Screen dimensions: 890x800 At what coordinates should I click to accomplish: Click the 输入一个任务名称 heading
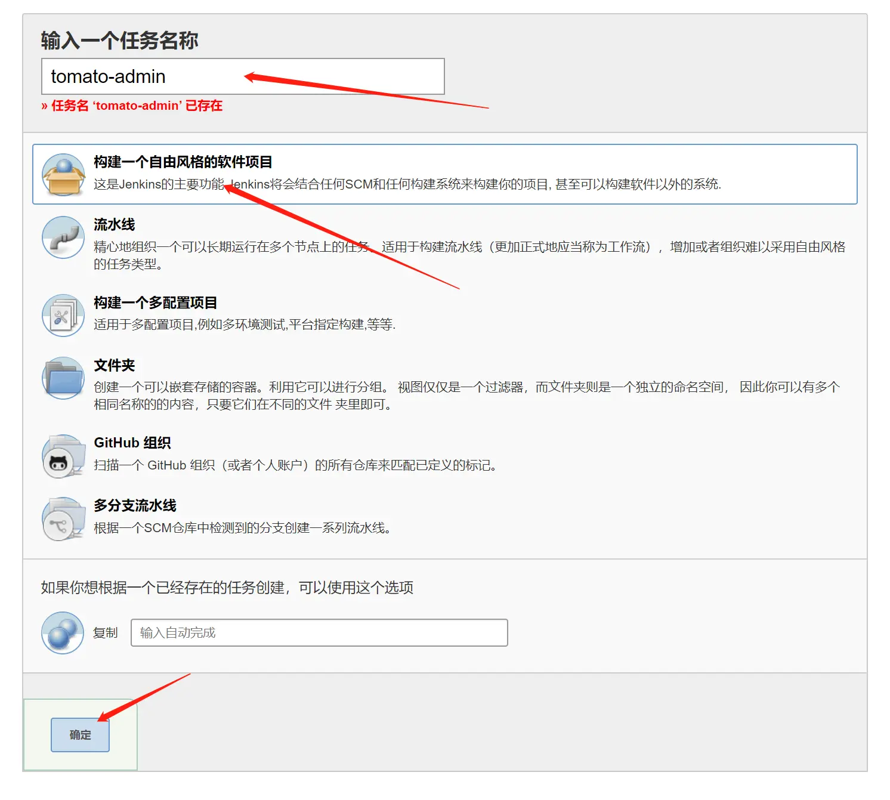coord(119,41)
